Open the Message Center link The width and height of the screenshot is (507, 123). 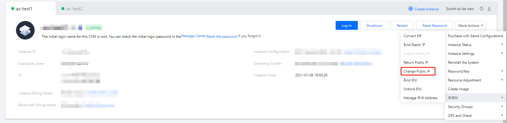193,36
